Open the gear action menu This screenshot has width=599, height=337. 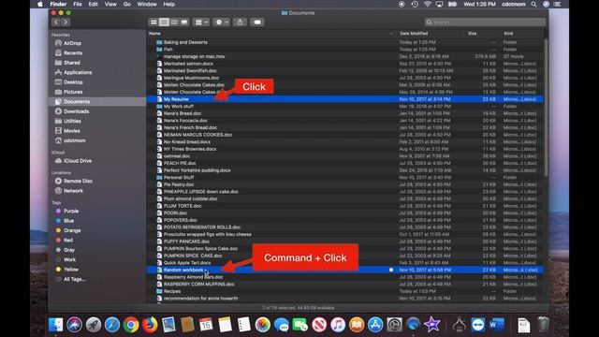[222, 22]
